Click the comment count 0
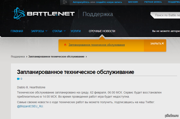 (21, 79)
